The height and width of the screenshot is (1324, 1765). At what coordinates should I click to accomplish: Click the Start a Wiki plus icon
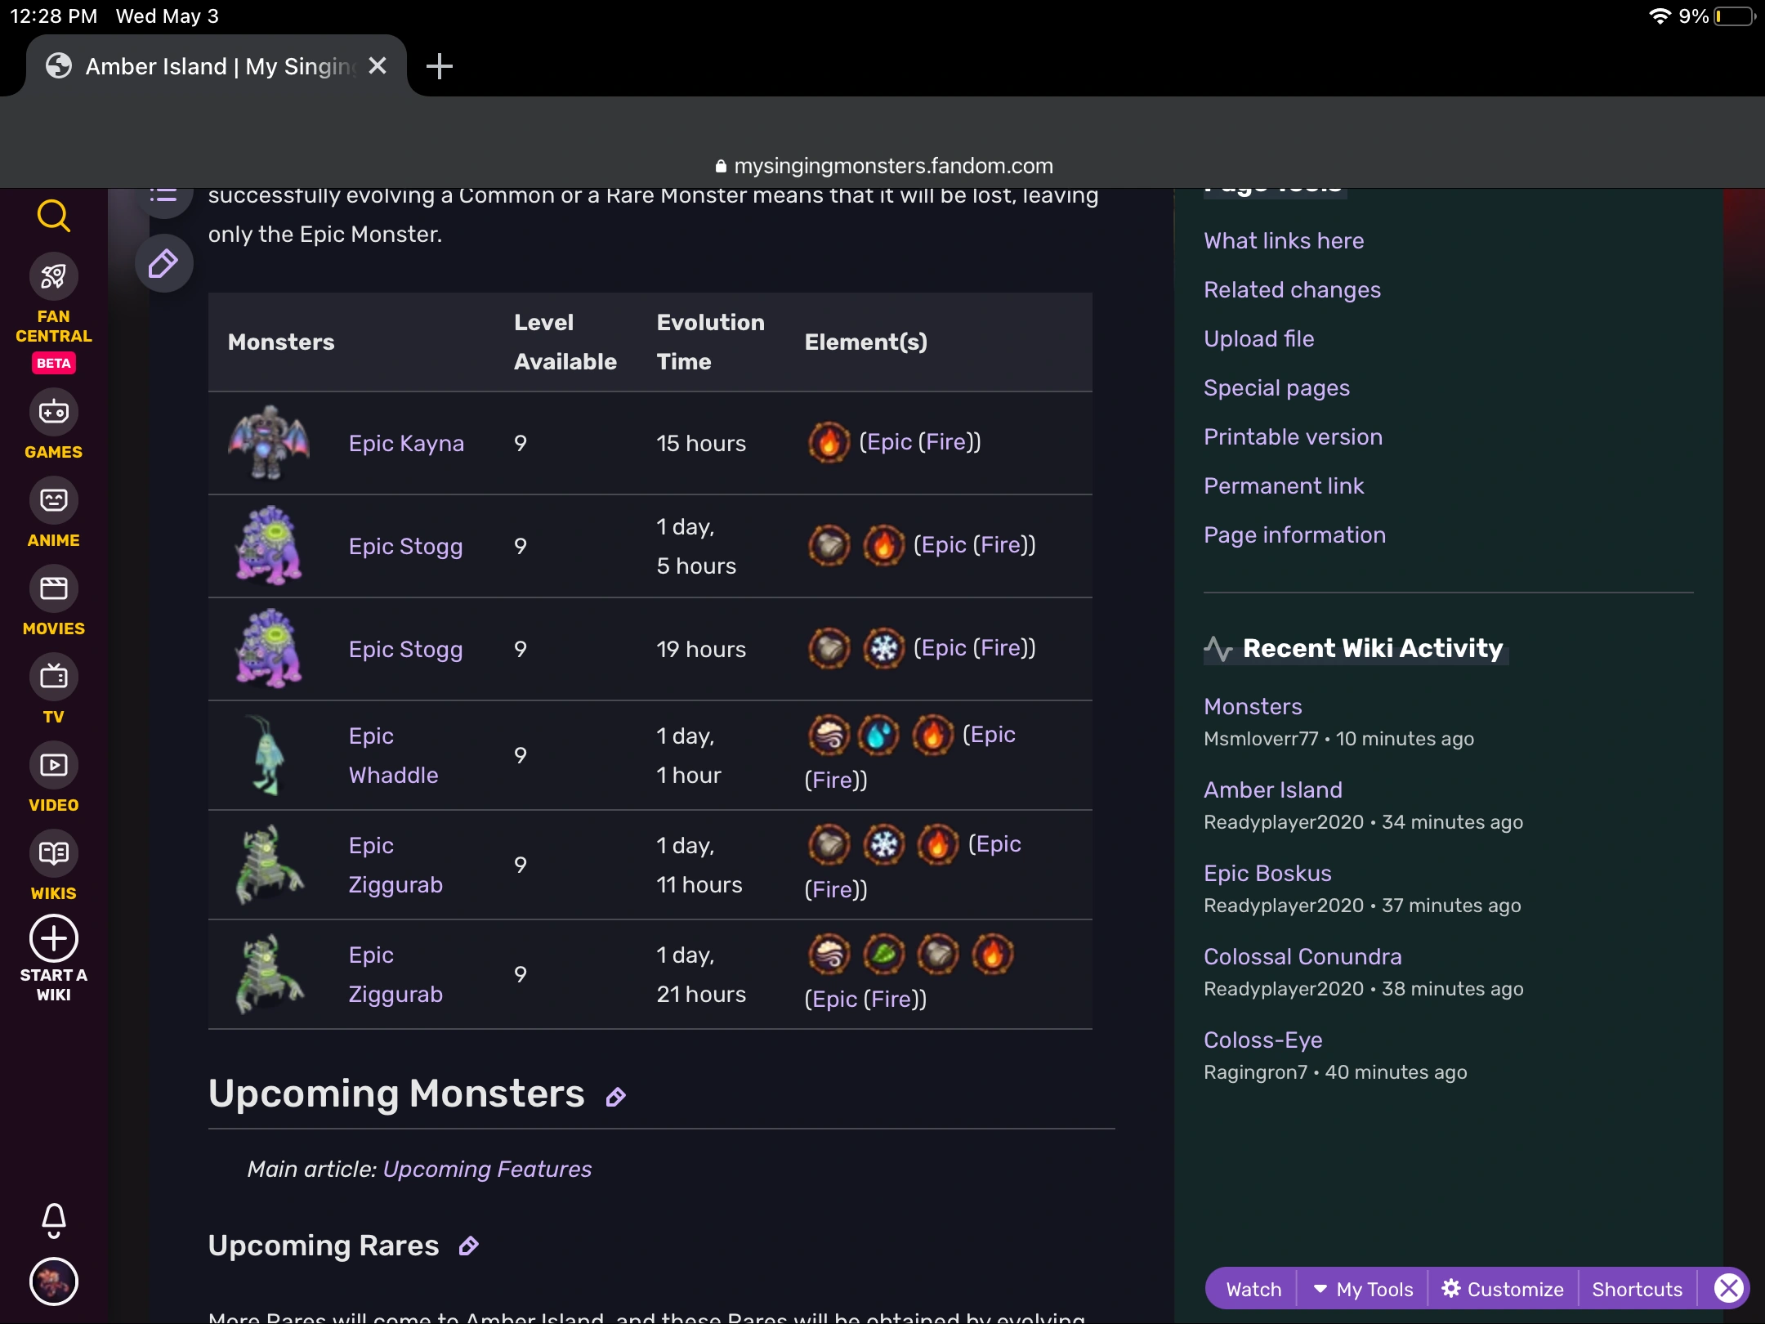[x=53, y=939]
